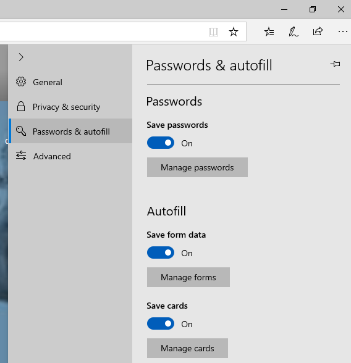Image resolution: width=351 pixels, height=363 pixels.
Task: Pin the settings pane open
Action: click(336, 64)
